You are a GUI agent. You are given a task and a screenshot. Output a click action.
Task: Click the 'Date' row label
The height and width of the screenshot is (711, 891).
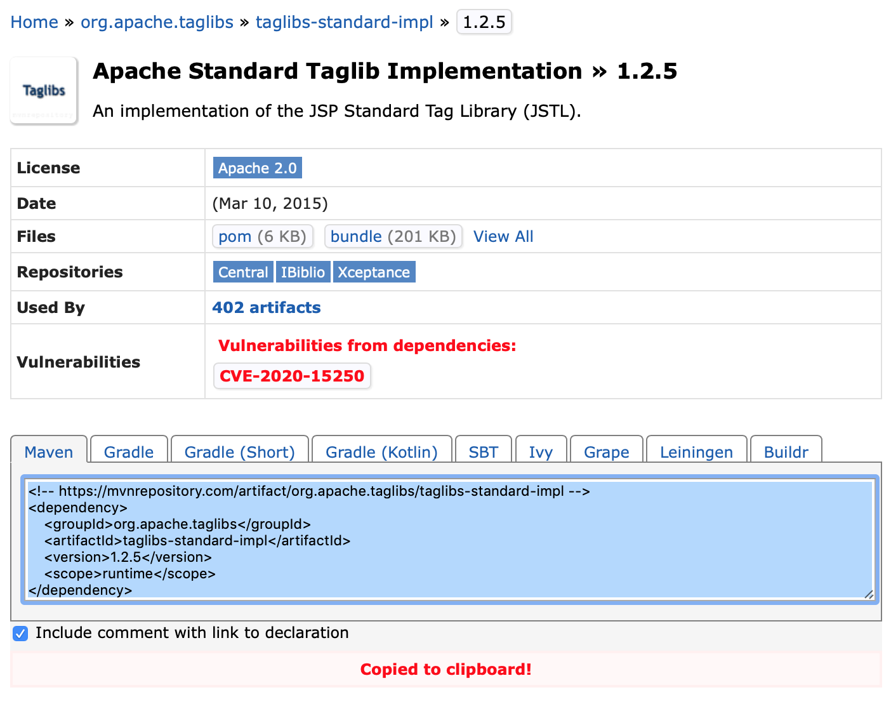tap(36, 204)
